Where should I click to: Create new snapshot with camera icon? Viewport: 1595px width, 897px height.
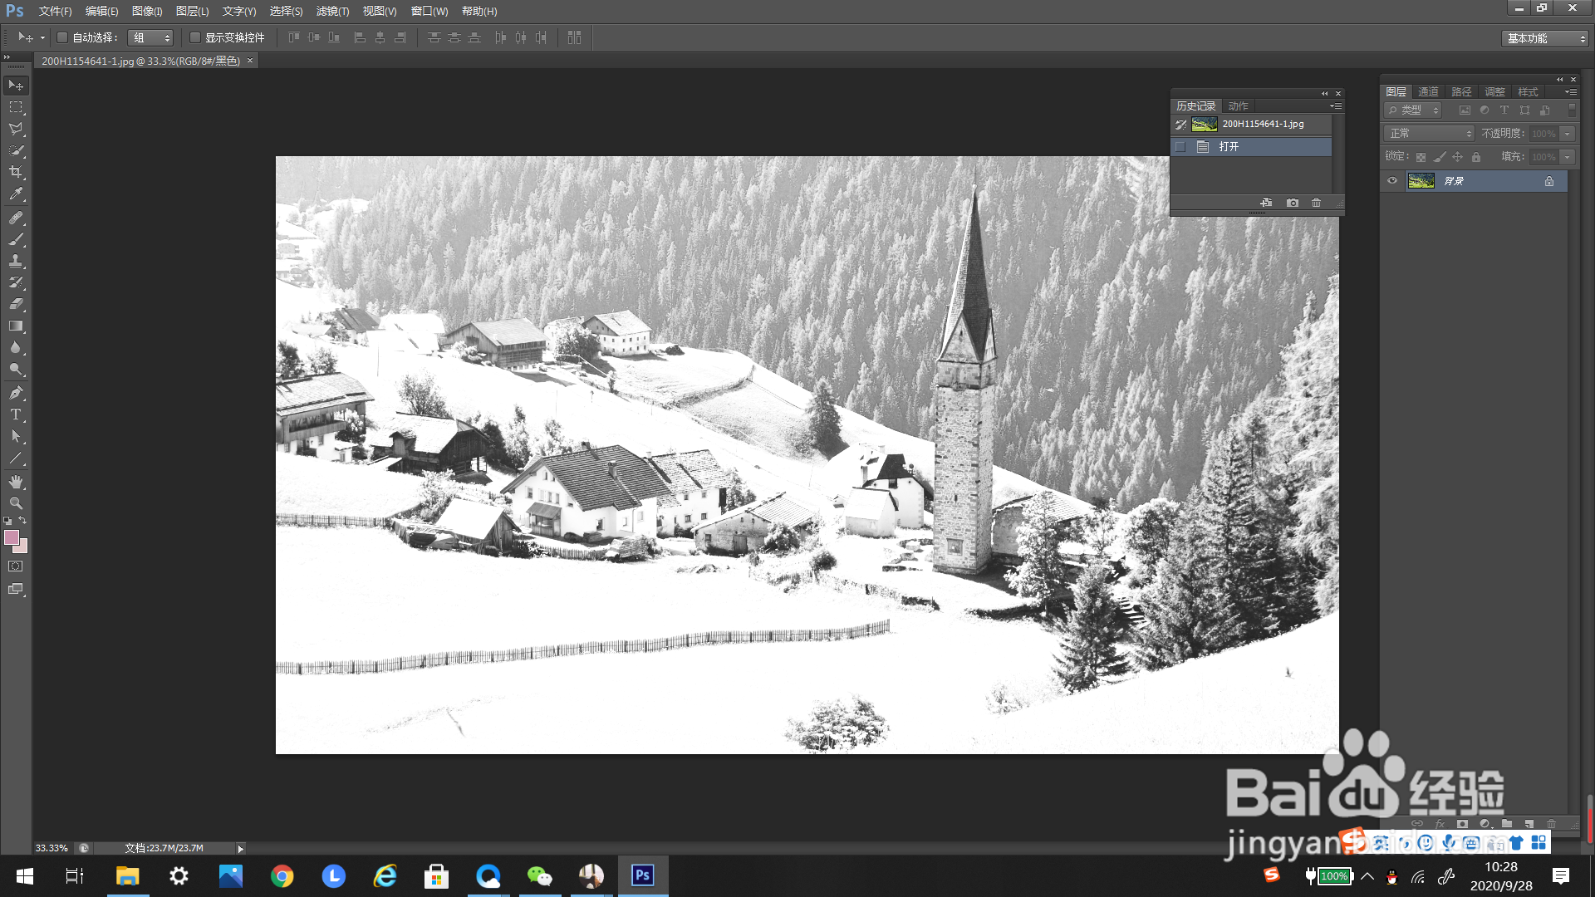[1293, 203]
